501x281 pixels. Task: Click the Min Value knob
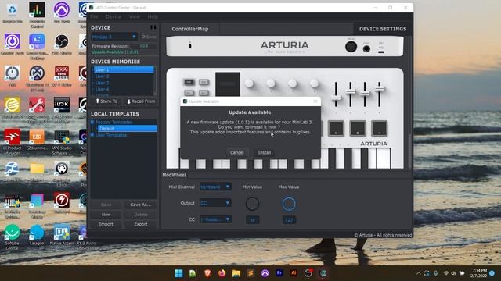pos(252,204)
